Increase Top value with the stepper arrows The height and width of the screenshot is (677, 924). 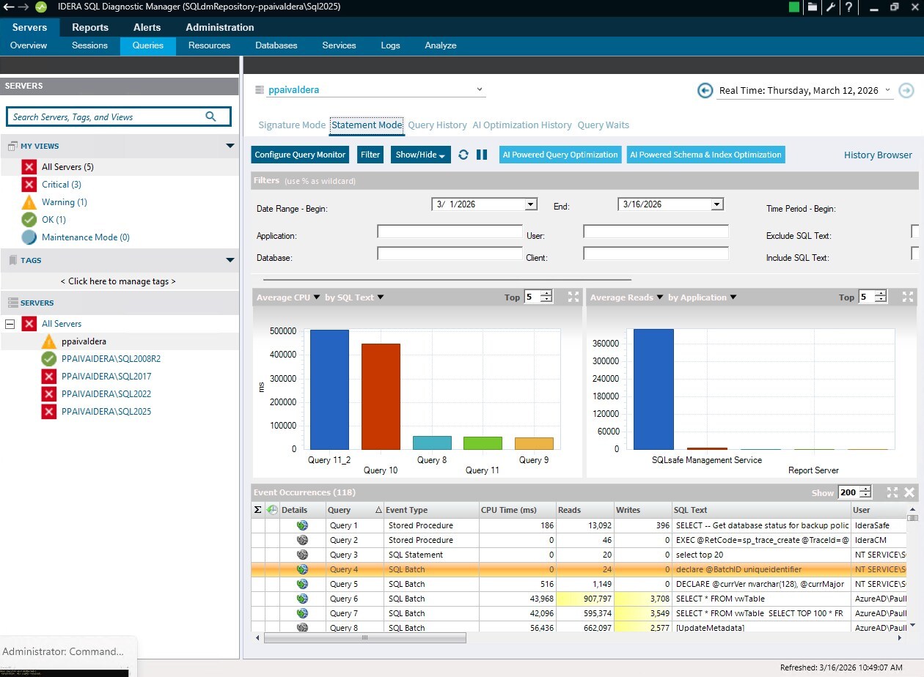tap(546, 294)
